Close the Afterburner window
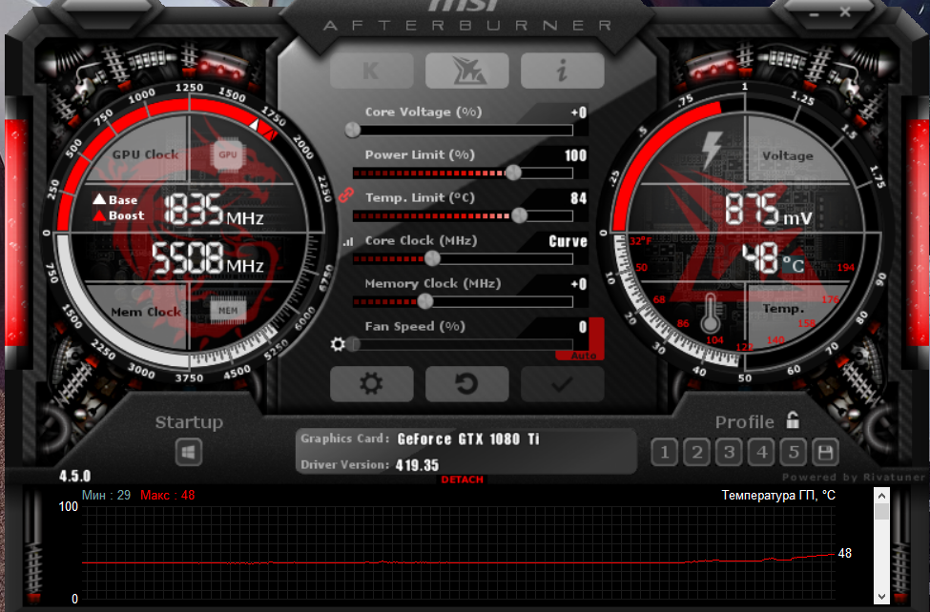Image resolution: width=930 pixels, height=612 pixels. (x=845, y=11)
